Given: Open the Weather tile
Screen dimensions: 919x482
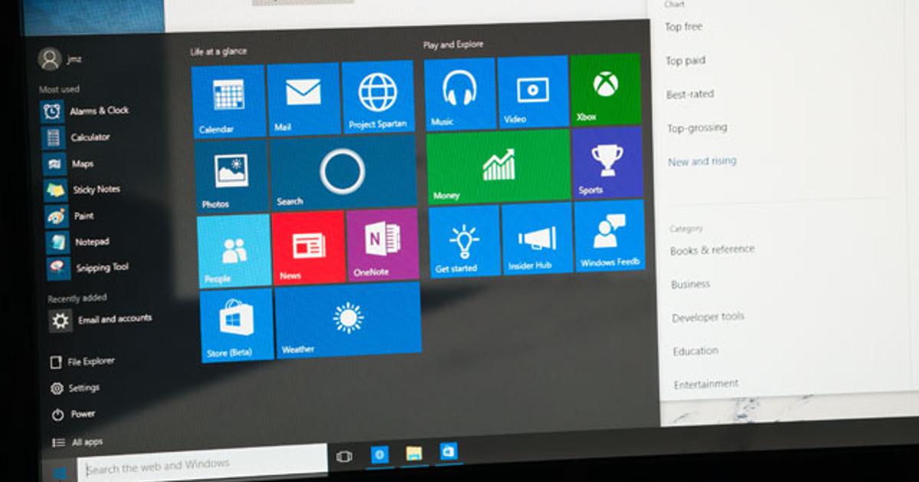Looking at the screenshot, I should 348,320.
